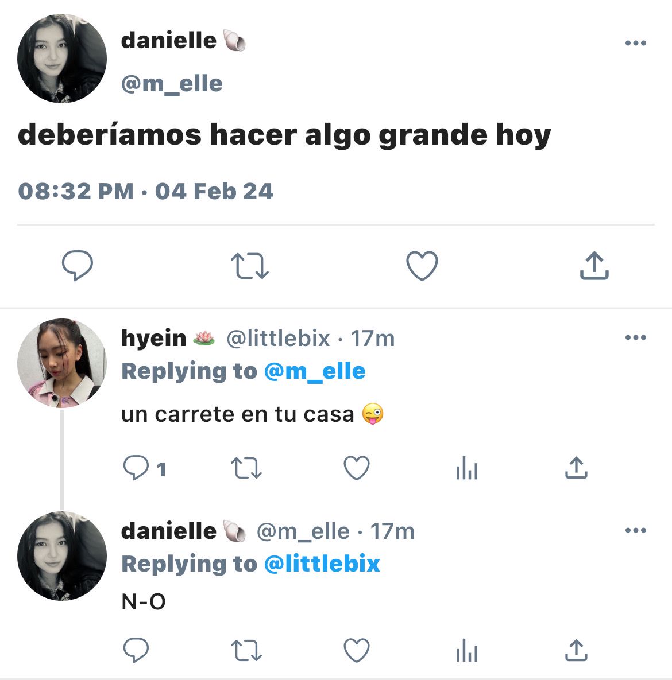
Task: View analytics for hyein's reply
Action: point(466,468)
